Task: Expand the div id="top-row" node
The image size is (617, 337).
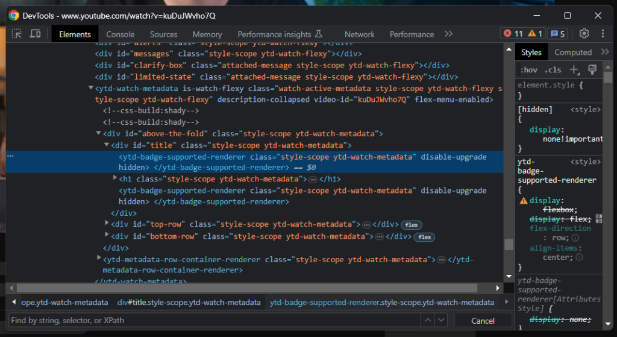Action: click(x=107, y=224)
